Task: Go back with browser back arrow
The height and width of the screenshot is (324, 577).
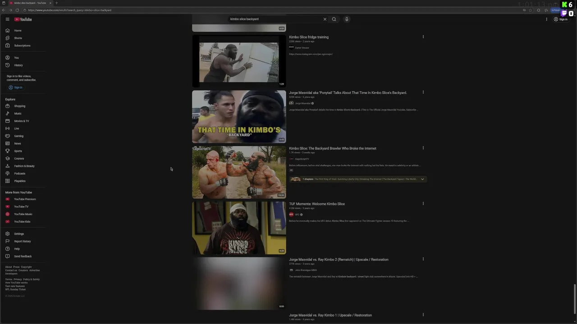Action: 5,10
